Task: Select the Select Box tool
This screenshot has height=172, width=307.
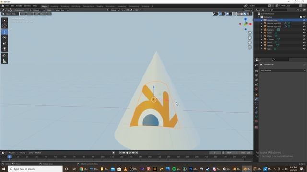Action: coord(5,20)
